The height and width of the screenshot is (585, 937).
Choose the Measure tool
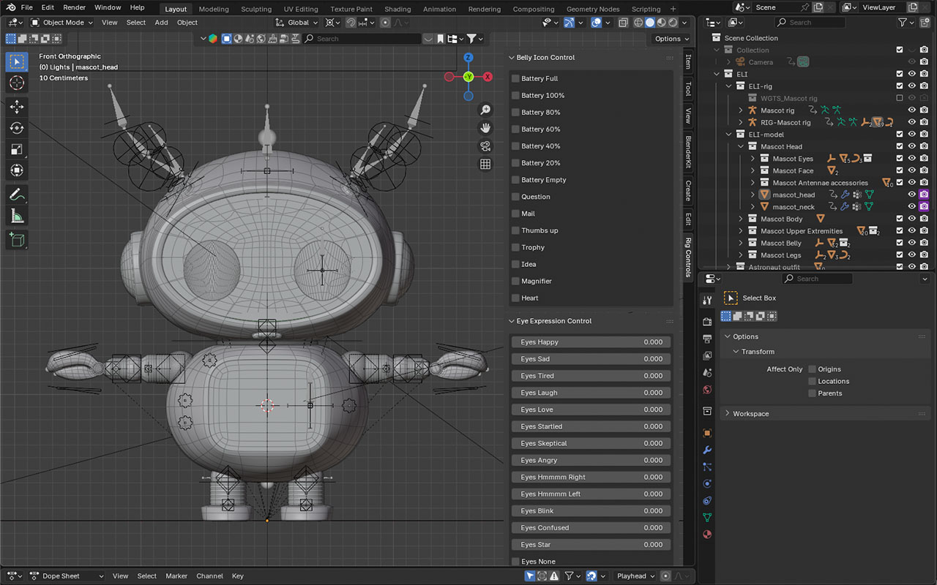point(16,216)
